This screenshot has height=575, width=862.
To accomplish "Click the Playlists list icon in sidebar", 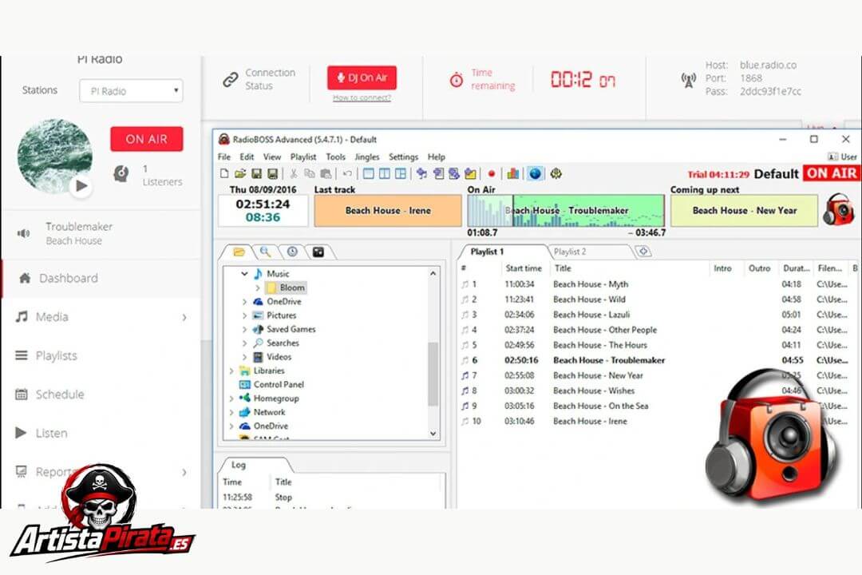I will [x=22, y=355].
